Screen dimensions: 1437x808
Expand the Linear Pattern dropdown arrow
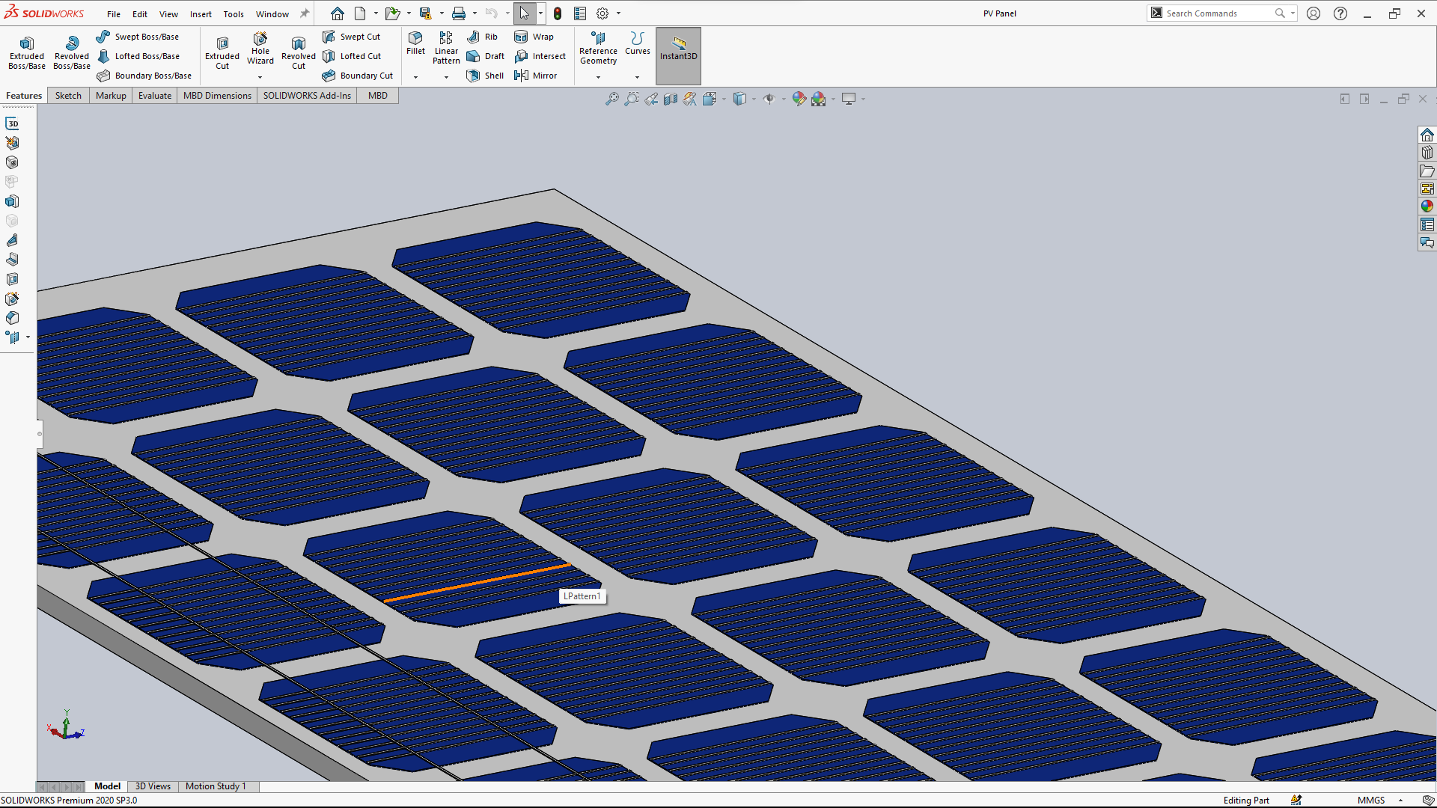tap(446, 77)
